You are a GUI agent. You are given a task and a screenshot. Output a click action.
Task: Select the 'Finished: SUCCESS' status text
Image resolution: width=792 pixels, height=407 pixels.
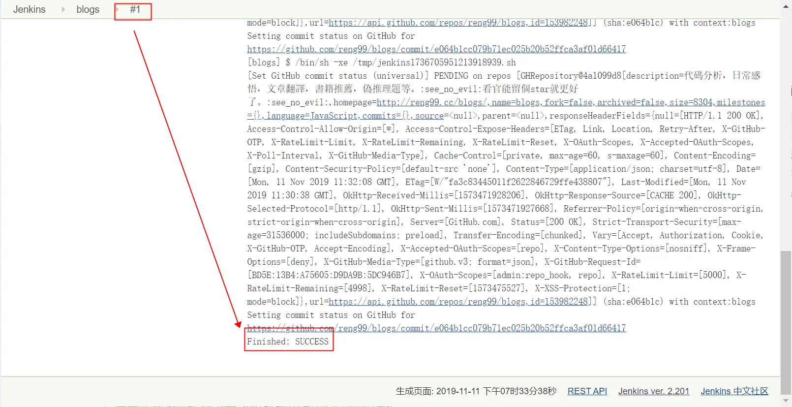click(x=288, y=342)
